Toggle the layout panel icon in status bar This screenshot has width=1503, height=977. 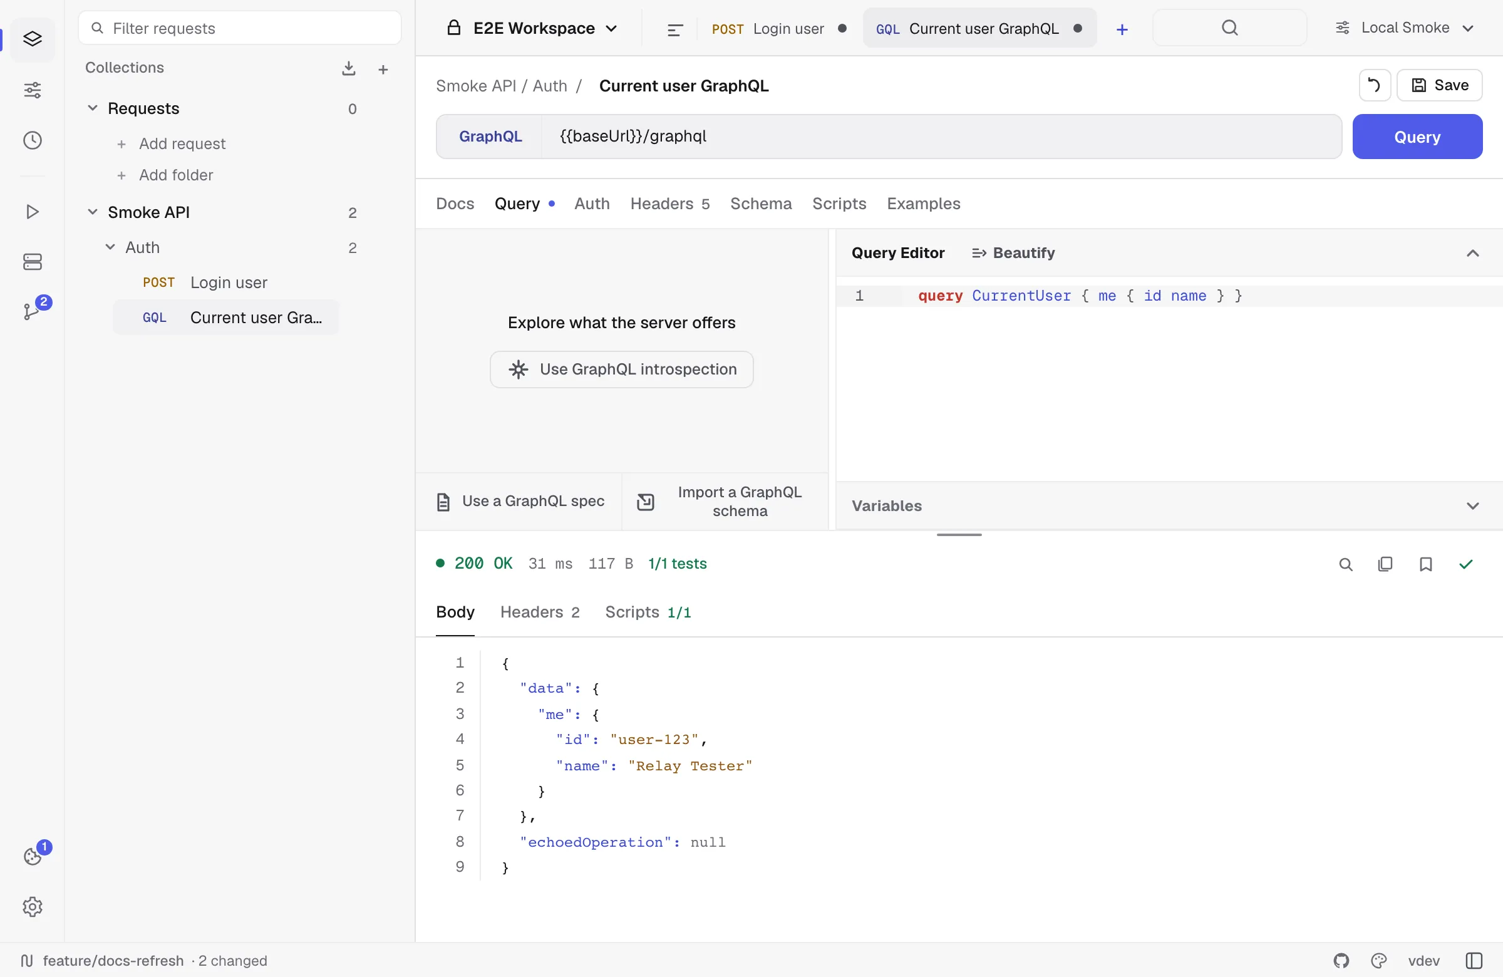1474,961
